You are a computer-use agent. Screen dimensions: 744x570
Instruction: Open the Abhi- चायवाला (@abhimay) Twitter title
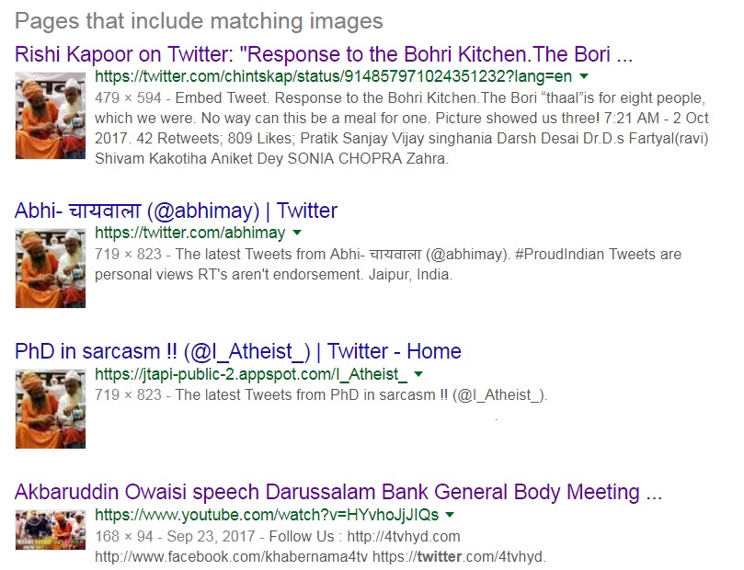(x=176, y=211)
